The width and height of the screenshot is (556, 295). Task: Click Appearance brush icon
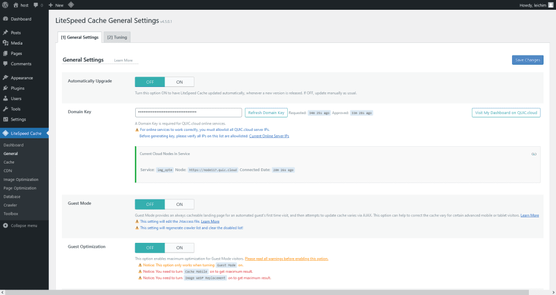point(5,78)
